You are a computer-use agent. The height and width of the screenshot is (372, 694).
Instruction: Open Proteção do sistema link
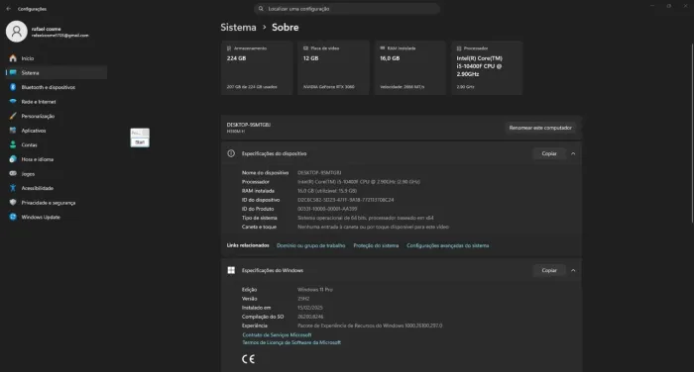click(x=376, y=245)
